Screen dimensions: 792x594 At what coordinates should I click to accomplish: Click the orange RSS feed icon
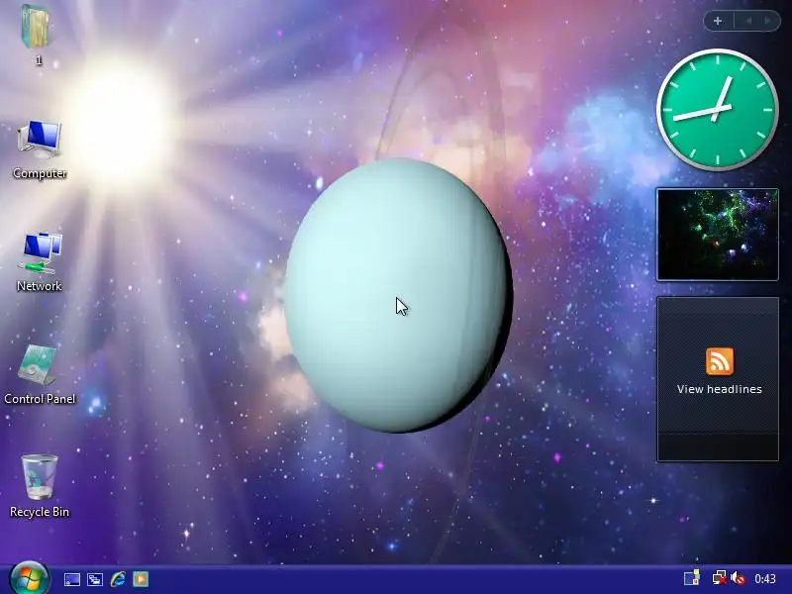720,361
